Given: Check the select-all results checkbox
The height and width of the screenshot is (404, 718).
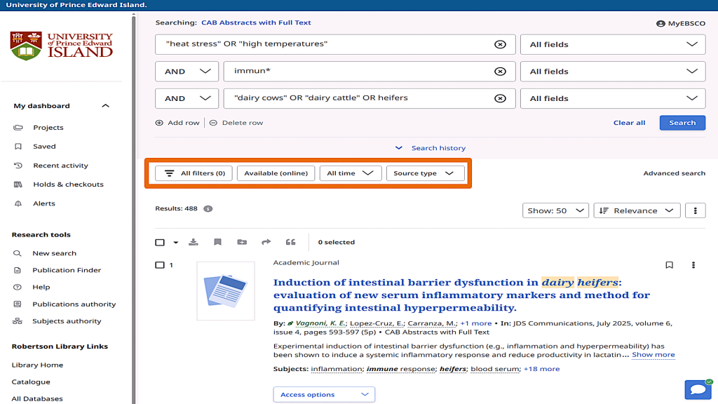Looking at the screenshot, I should [160, 243].
